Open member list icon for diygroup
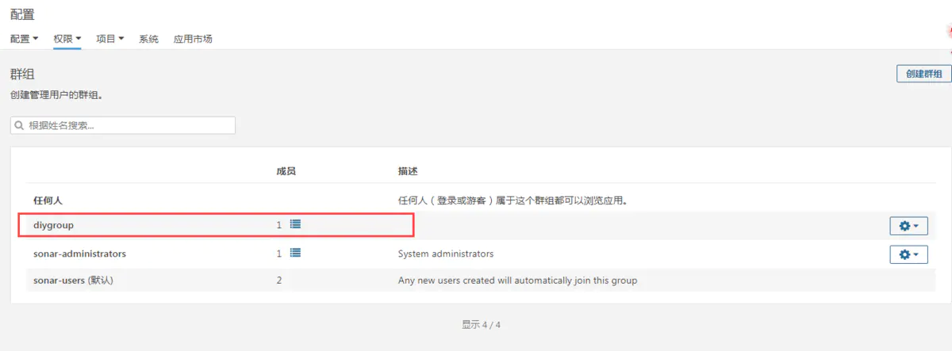952x351 pixels. click(x=295, y=225)
